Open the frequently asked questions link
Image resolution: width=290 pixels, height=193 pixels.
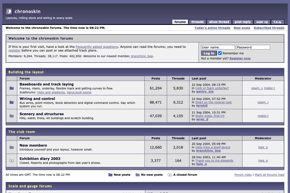coord(97,47)
